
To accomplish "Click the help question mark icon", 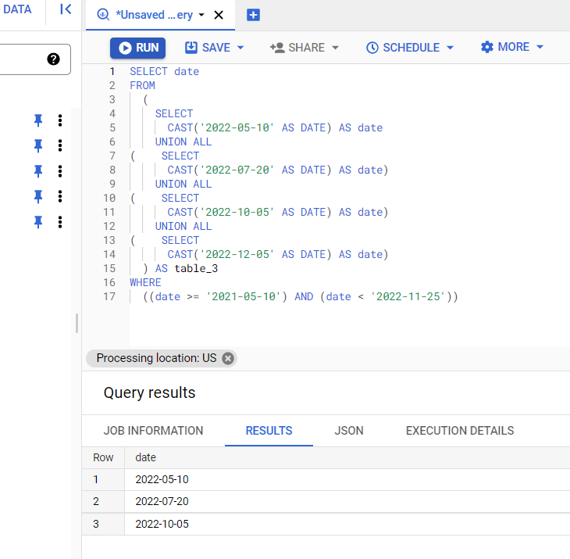I will click(53, 59).
